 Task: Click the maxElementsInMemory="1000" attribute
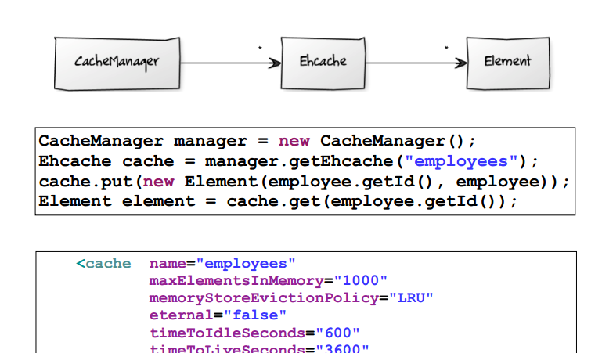(x=268, y=281)
